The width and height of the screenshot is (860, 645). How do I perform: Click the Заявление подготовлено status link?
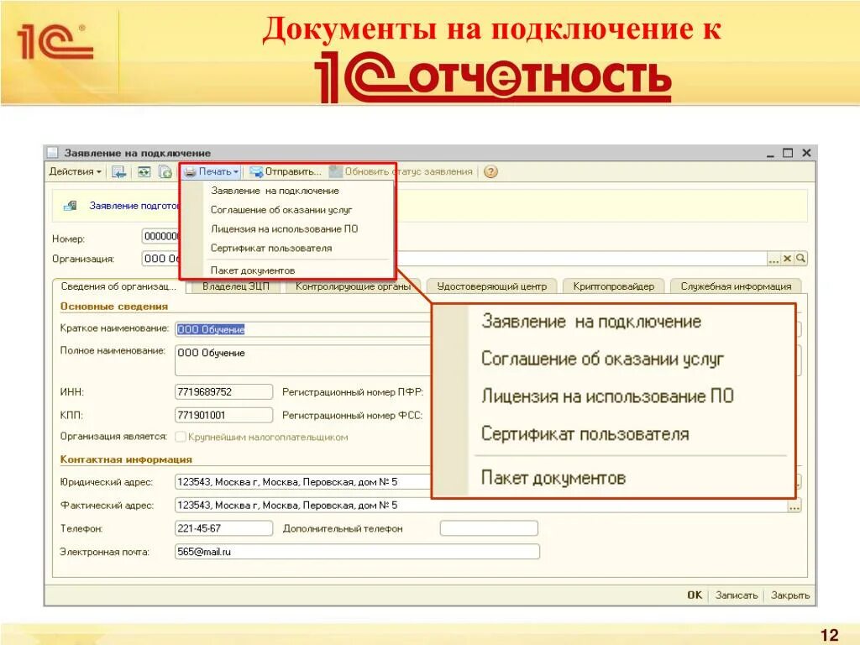point(134,206)
